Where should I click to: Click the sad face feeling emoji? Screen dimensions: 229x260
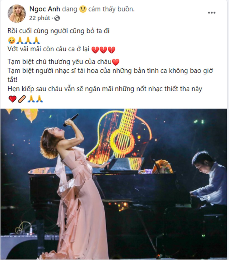coord(83,9)
